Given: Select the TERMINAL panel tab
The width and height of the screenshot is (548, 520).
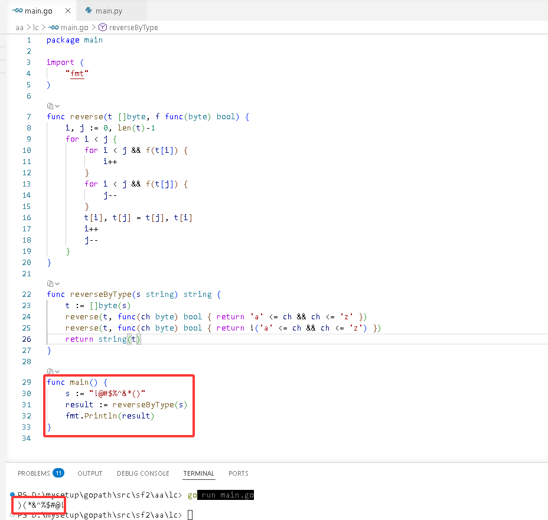Looking at the screenshot, I should [198, 473].
